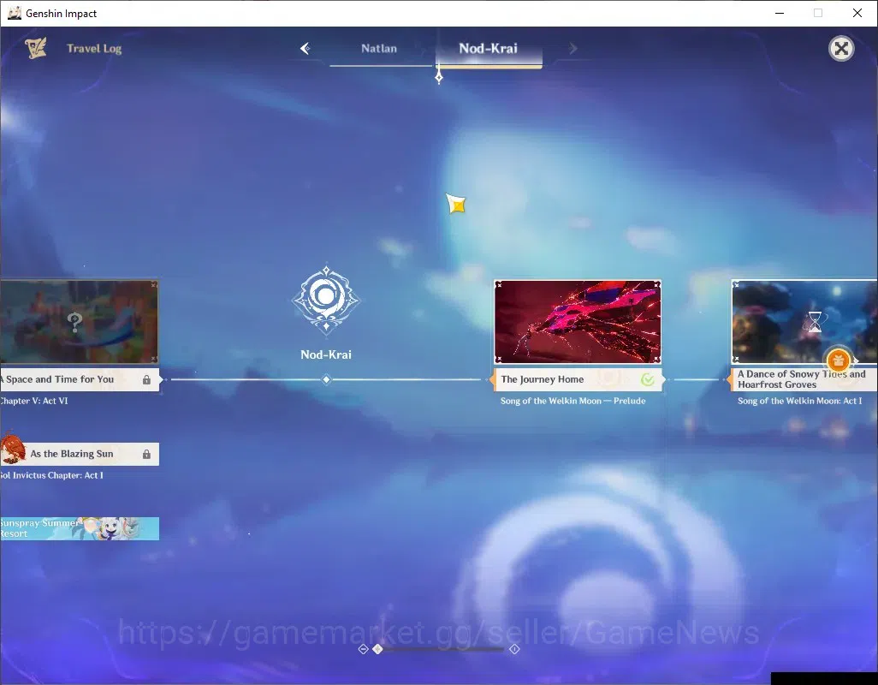The image size is (878, 685).
Task: Click the Genshin Impact window title icon
Action: tap(14, 13)
